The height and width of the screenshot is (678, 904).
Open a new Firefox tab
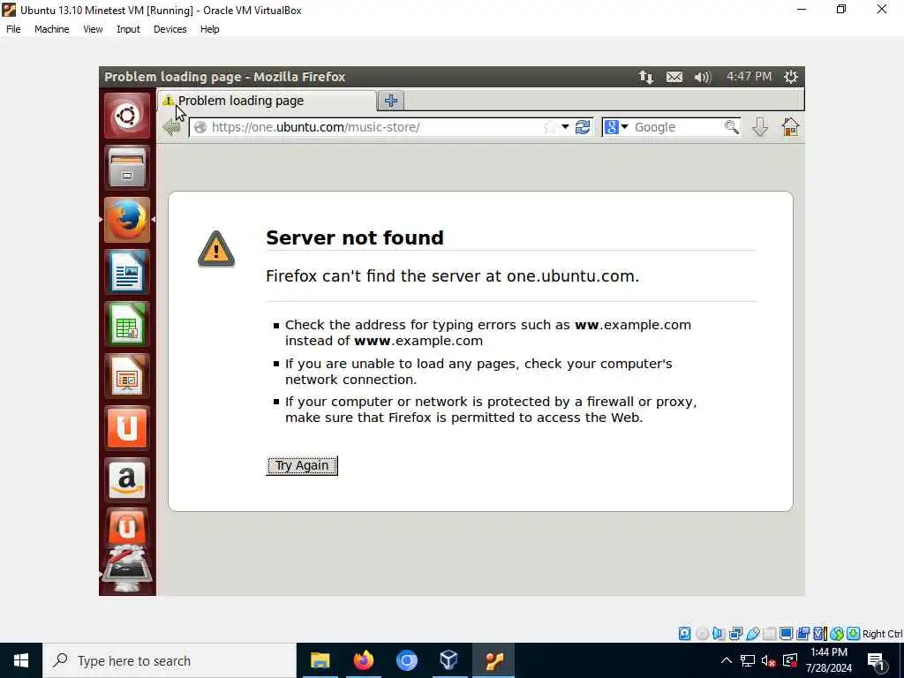[x=391, y=101]
